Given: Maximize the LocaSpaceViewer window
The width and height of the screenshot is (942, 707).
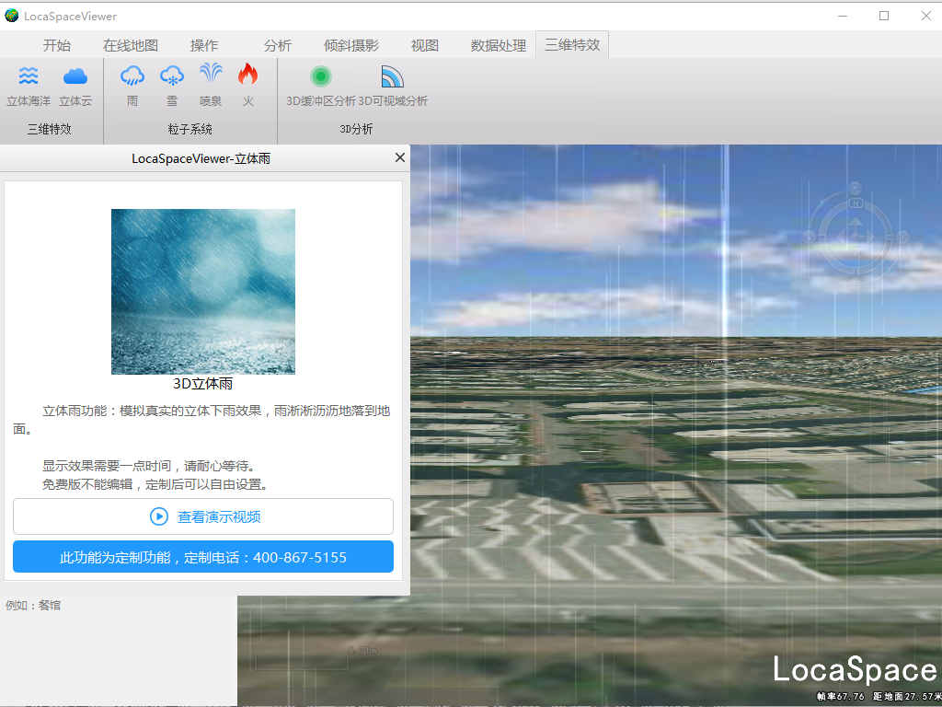Looking at the screenshot, I should pos(884,16).
